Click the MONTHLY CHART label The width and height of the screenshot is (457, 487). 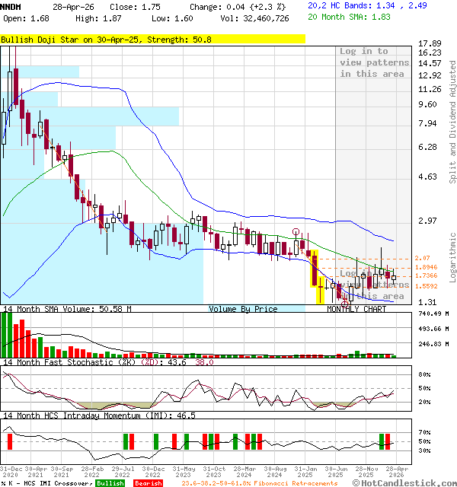point(356,309)
